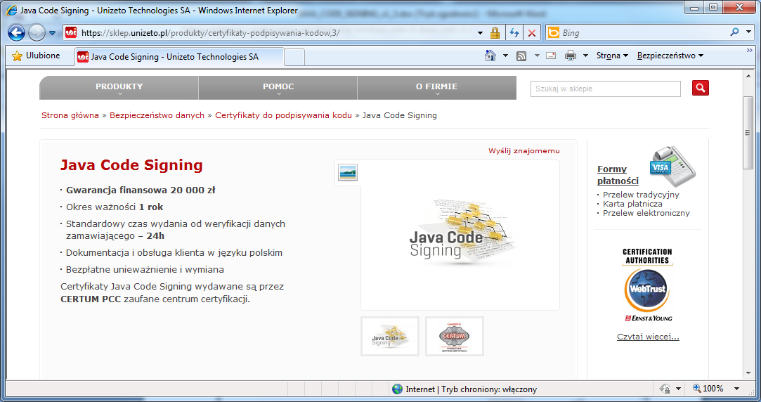Open Ulubione favorites panel
761x402 pixels.
[x=37, y=56]
